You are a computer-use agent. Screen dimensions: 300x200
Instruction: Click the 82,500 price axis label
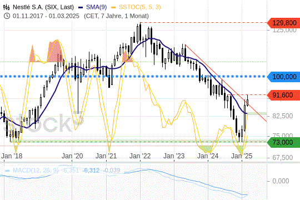[283, 116]
